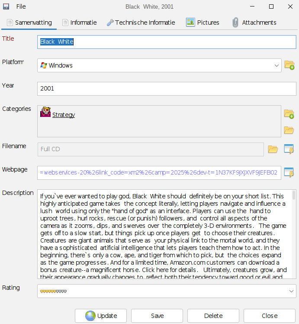Click the Close button

pyautogui.click(x=270, y=316)
